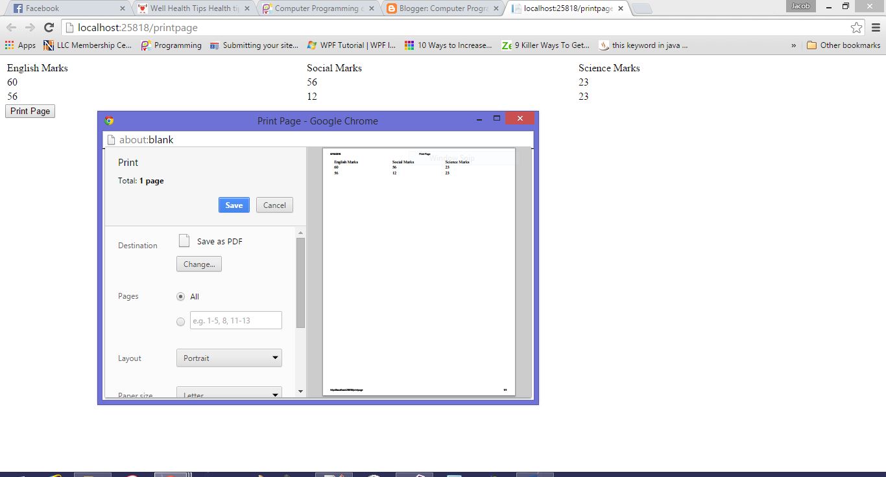Click the page document icon beside about:blank

coord(110,139)
